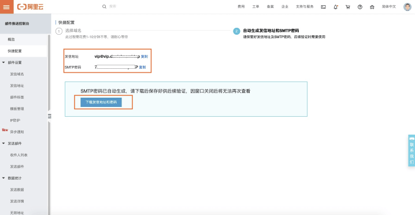Click the 下载发信地址和密码 button
This screenshot has width=415, height=215.
(x=101, y=102)
